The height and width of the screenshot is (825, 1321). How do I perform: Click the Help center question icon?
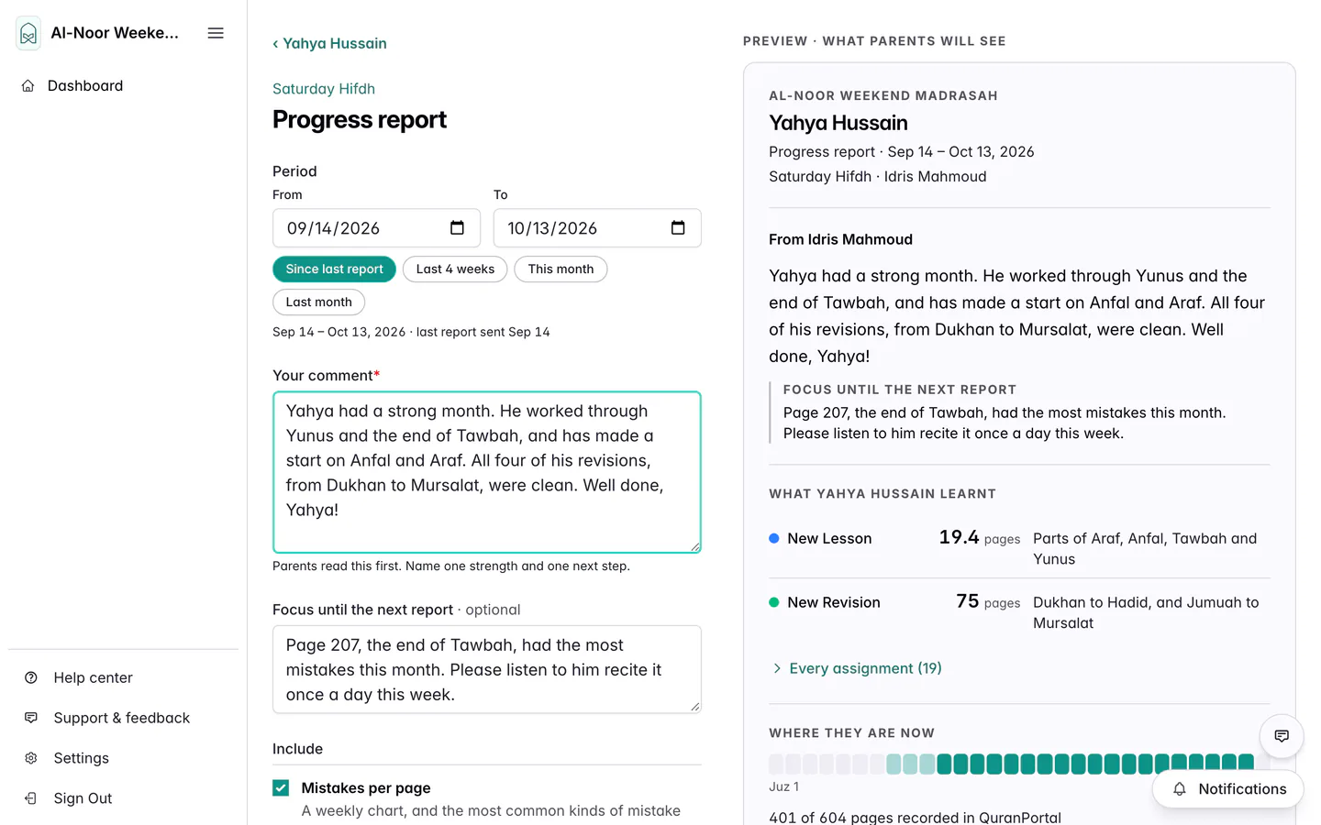[31, 677]
